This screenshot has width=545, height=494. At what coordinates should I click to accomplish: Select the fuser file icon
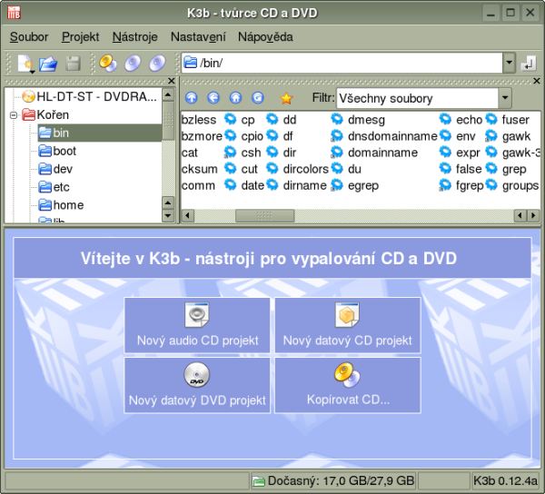[491, 119]
